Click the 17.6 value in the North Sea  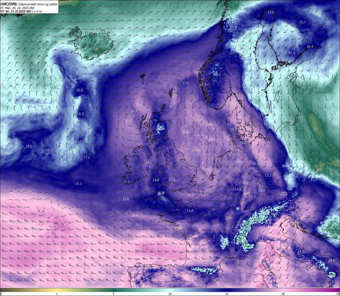185,83
